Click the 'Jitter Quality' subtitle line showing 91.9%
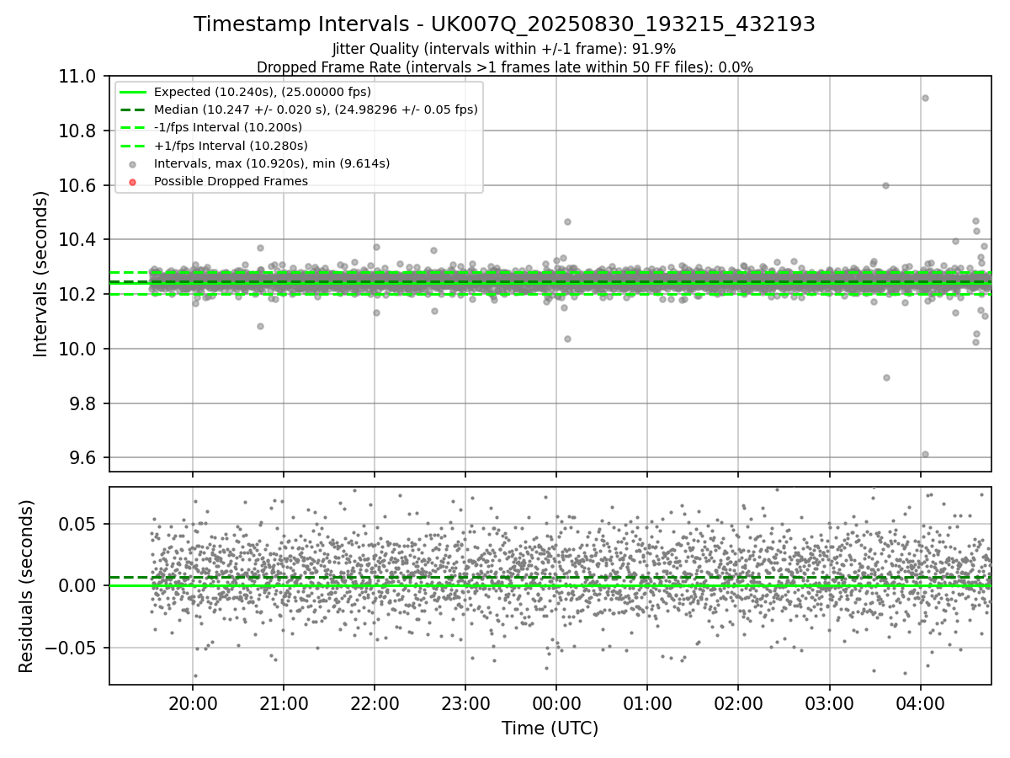The image size is (1010, 758). coord(504,49)
